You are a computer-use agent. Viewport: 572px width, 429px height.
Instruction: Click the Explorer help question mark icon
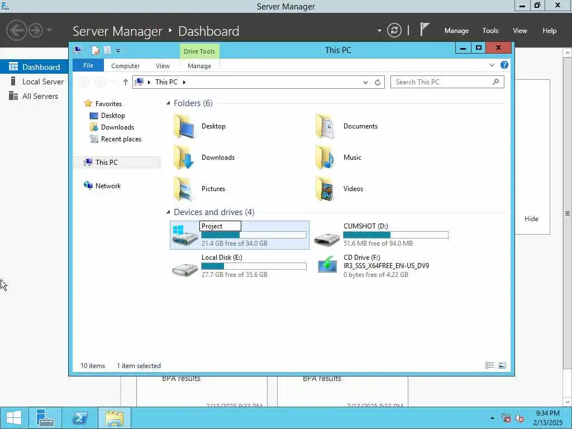tap(504, 65)
